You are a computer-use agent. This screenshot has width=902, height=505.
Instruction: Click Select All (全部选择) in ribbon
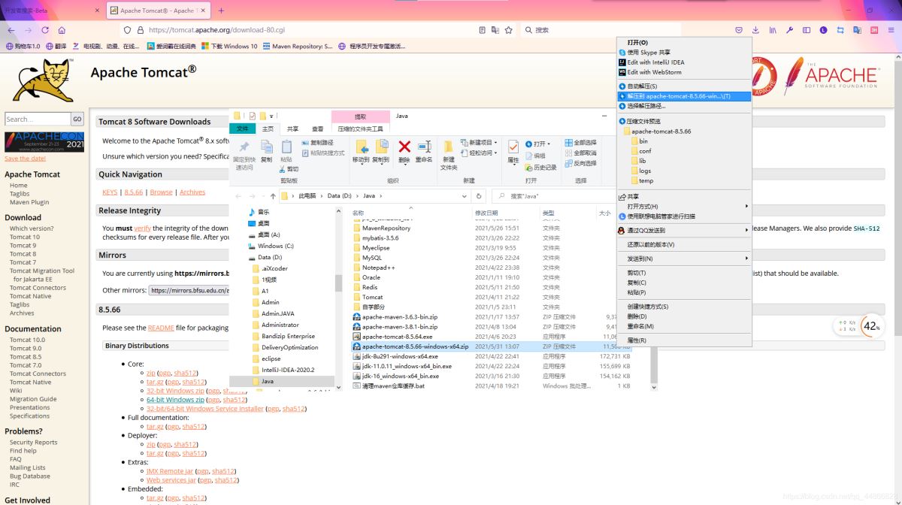pos(580,143)
